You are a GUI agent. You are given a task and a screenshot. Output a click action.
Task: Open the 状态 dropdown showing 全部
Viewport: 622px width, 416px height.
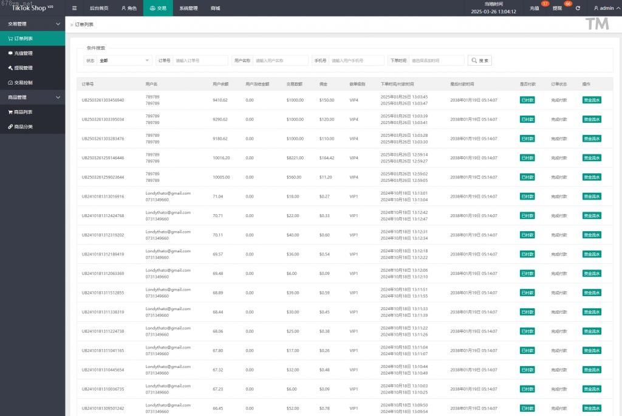tap(124, 61)
